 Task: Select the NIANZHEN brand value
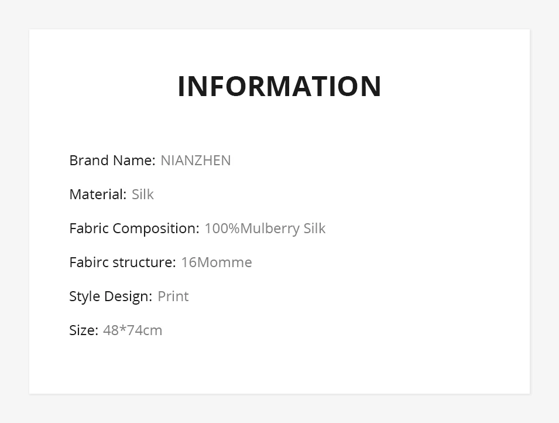pyautogui.click(x=196, y=161)
